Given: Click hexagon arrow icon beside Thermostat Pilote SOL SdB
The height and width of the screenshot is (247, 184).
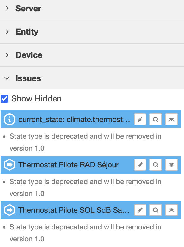Looking at the screenshot, I should 10,210.
